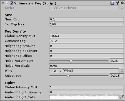Click the Size section heading

8,15
